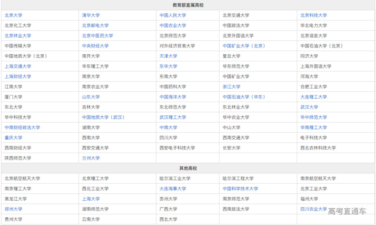
Task: Open the 中央财经大学 link
Action: tap(95, 46)
